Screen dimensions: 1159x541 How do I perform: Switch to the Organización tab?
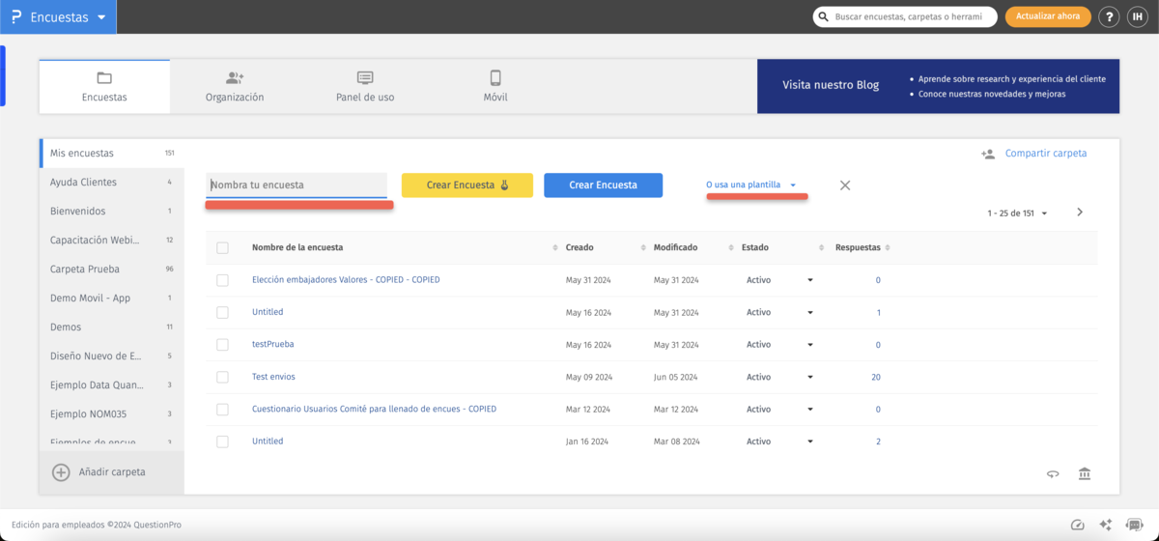pos(235,87)
